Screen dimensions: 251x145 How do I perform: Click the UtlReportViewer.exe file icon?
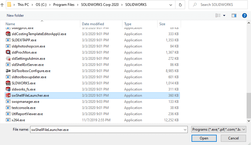(8, 114)
